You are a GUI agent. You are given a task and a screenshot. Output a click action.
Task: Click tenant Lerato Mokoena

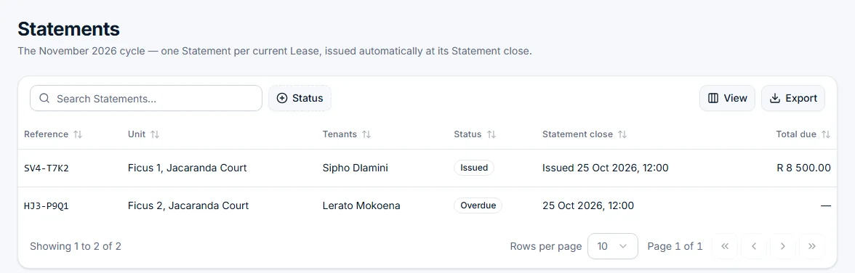pos(361,205)
